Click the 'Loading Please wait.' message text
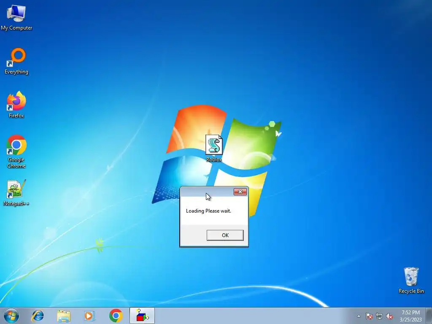The image size is (432, 324). coord(208,211)
